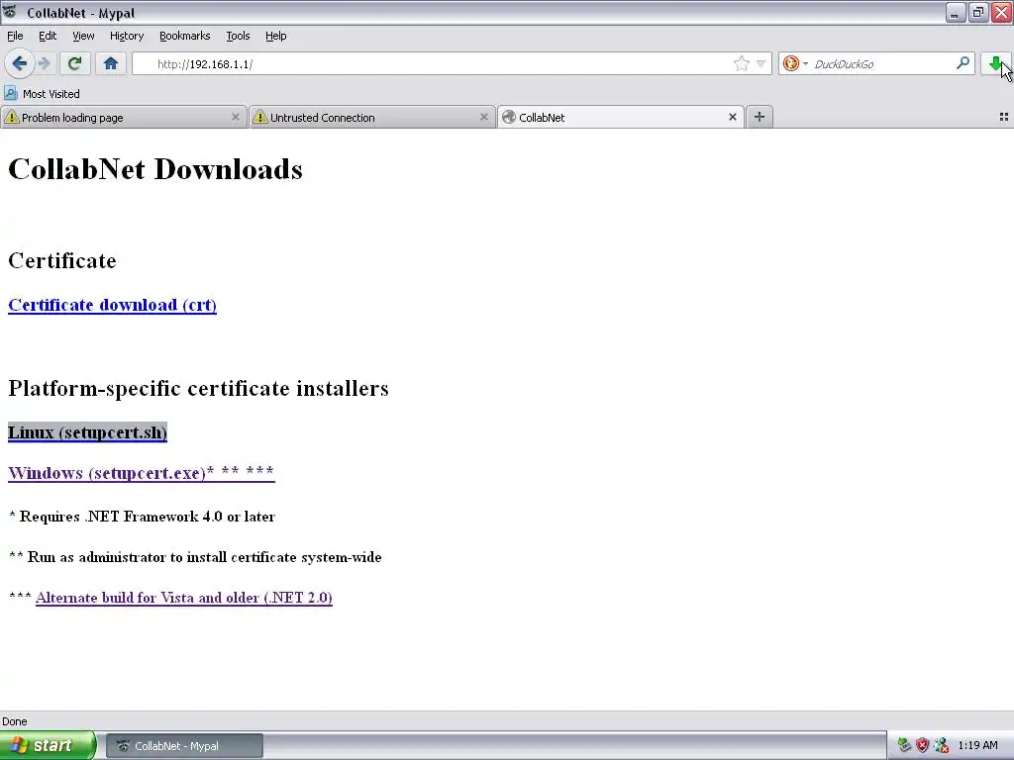Image resolution: width=1014 pixels, height=760 pixels.
Task: Open the Edit menu
Action: 48,36
